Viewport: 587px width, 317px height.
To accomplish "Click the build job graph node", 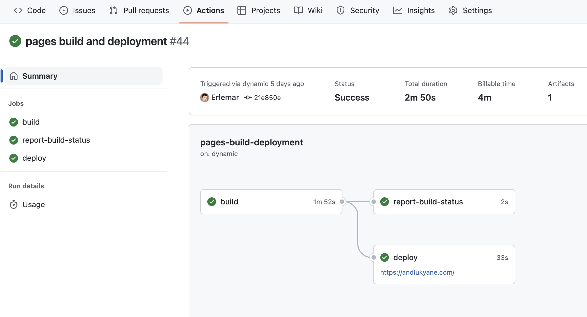I will (x=271, y=202).
